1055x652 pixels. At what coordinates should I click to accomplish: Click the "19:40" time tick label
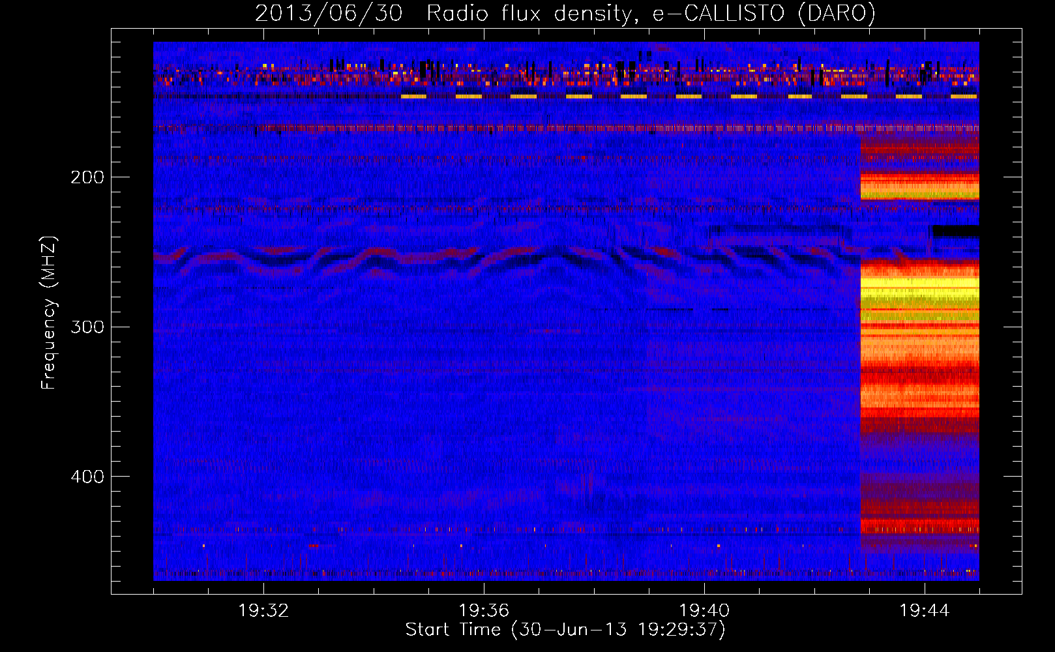[x=704, y=611]
